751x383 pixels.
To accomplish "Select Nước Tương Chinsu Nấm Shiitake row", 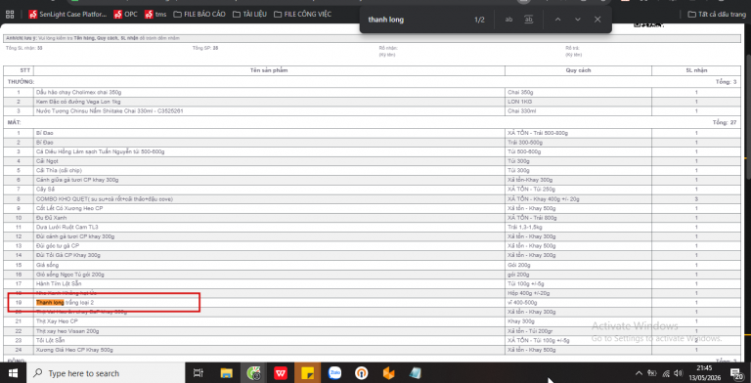I will [x=373, y=111].
